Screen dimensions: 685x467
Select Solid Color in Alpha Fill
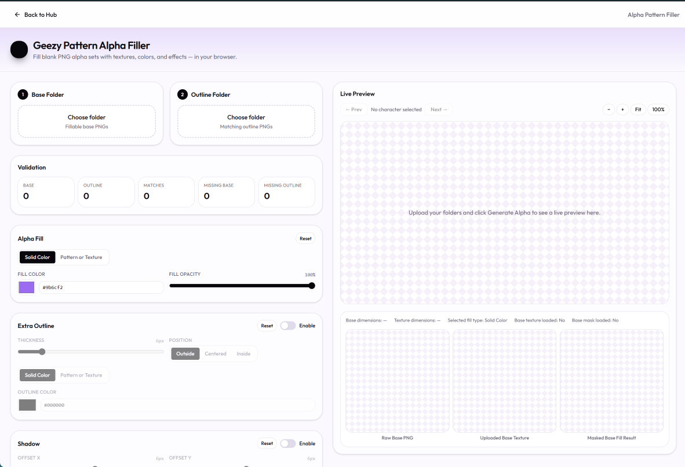[x=37, y=257]
